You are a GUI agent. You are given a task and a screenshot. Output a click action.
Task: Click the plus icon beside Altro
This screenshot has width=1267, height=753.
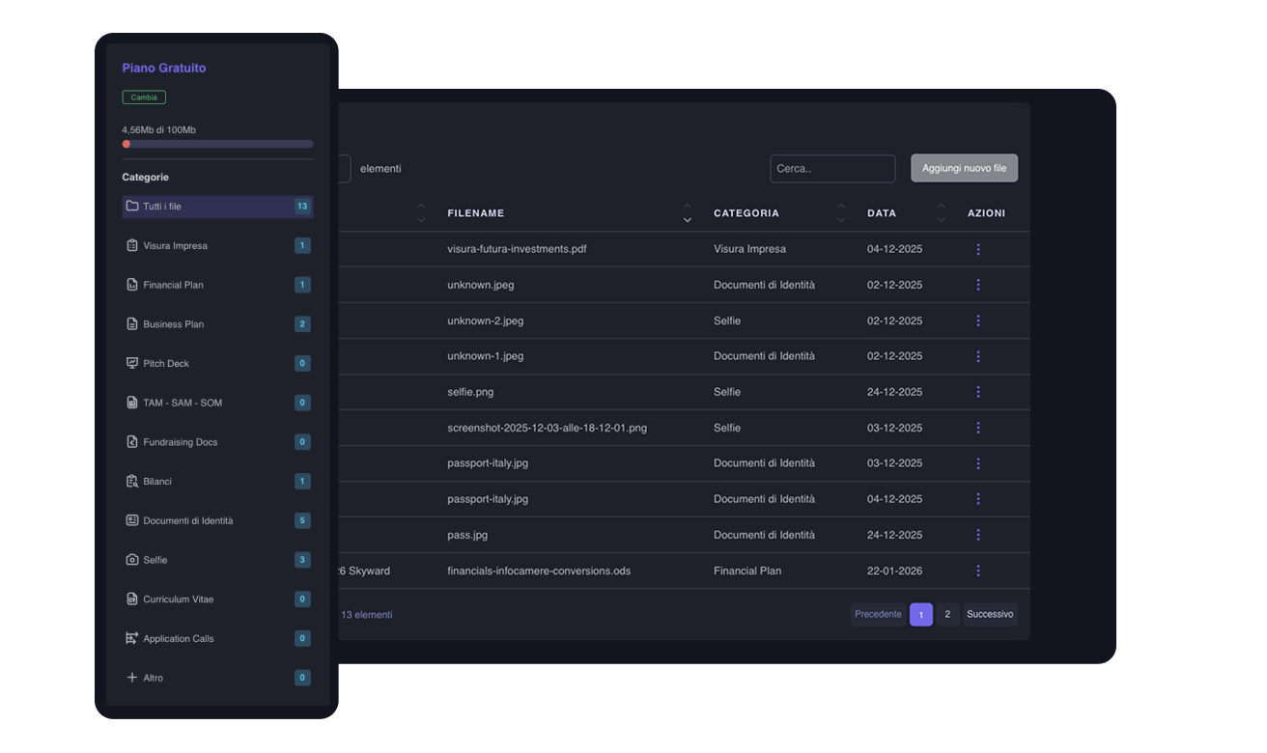tap(132, 678)
